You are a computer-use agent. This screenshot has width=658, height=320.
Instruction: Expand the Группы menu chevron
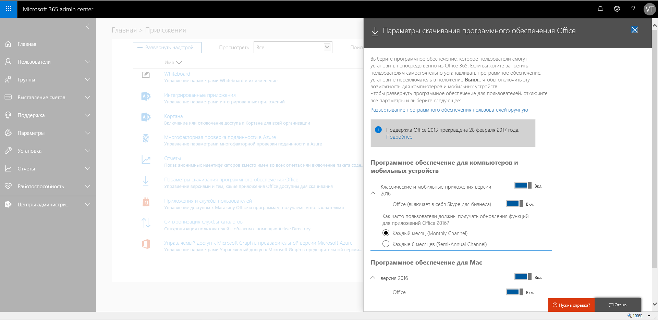(x=88, y=79)
